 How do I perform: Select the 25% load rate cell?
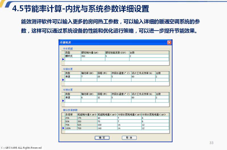tap(71, 118)
